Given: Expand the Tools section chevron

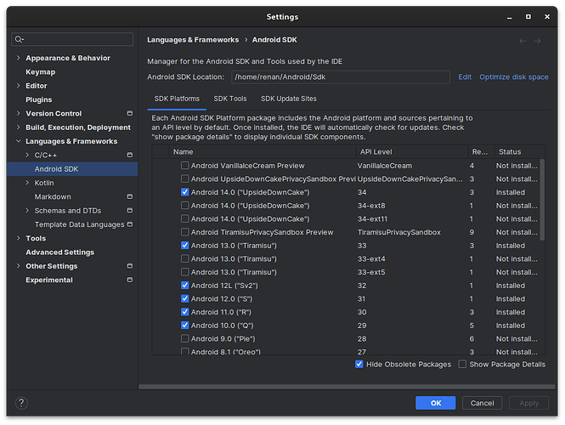Looking at the screenshot, I should tap(19, 238).
